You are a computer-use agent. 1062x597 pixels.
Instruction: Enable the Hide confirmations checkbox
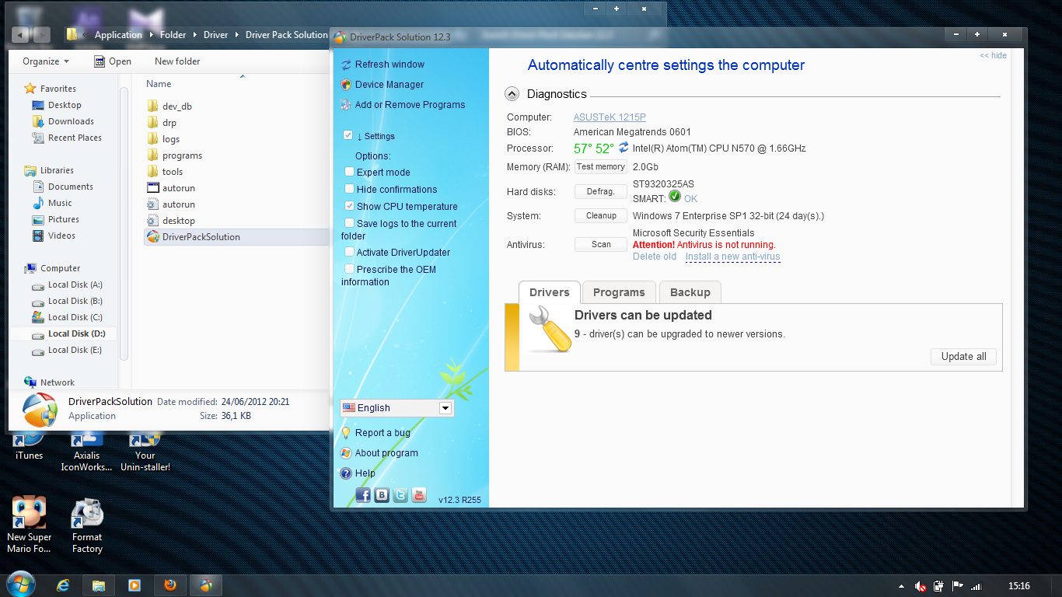click(349, 189)
